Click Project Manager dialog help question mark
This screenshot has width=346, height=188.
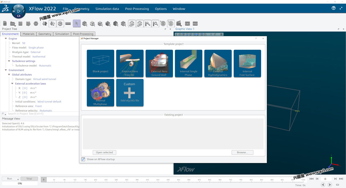coord(256,38)
